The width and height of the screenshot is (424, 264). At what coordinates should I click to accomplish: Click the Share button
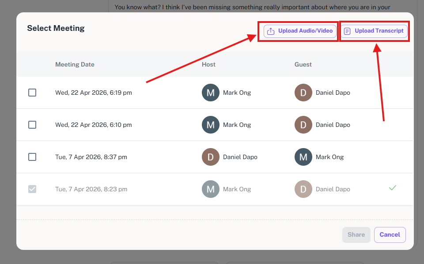[x=356, y=235]
